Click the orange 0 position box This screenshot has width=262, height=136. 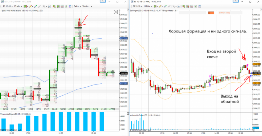point(211,13)
